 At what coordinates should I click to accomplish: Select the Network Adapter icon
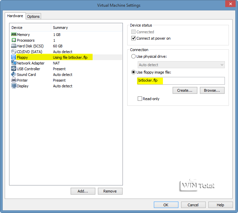pos(14,63)
